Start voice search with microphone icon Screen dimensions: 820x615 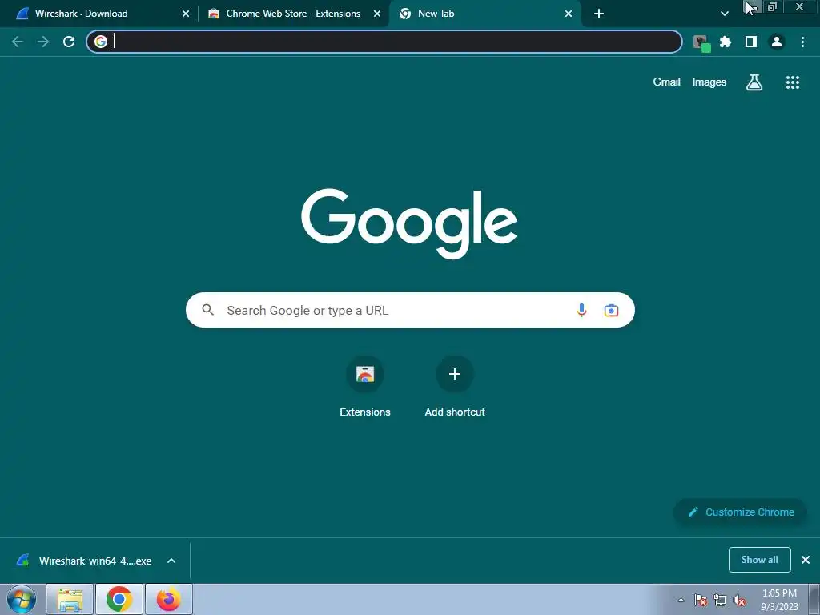tap(581, 310)
